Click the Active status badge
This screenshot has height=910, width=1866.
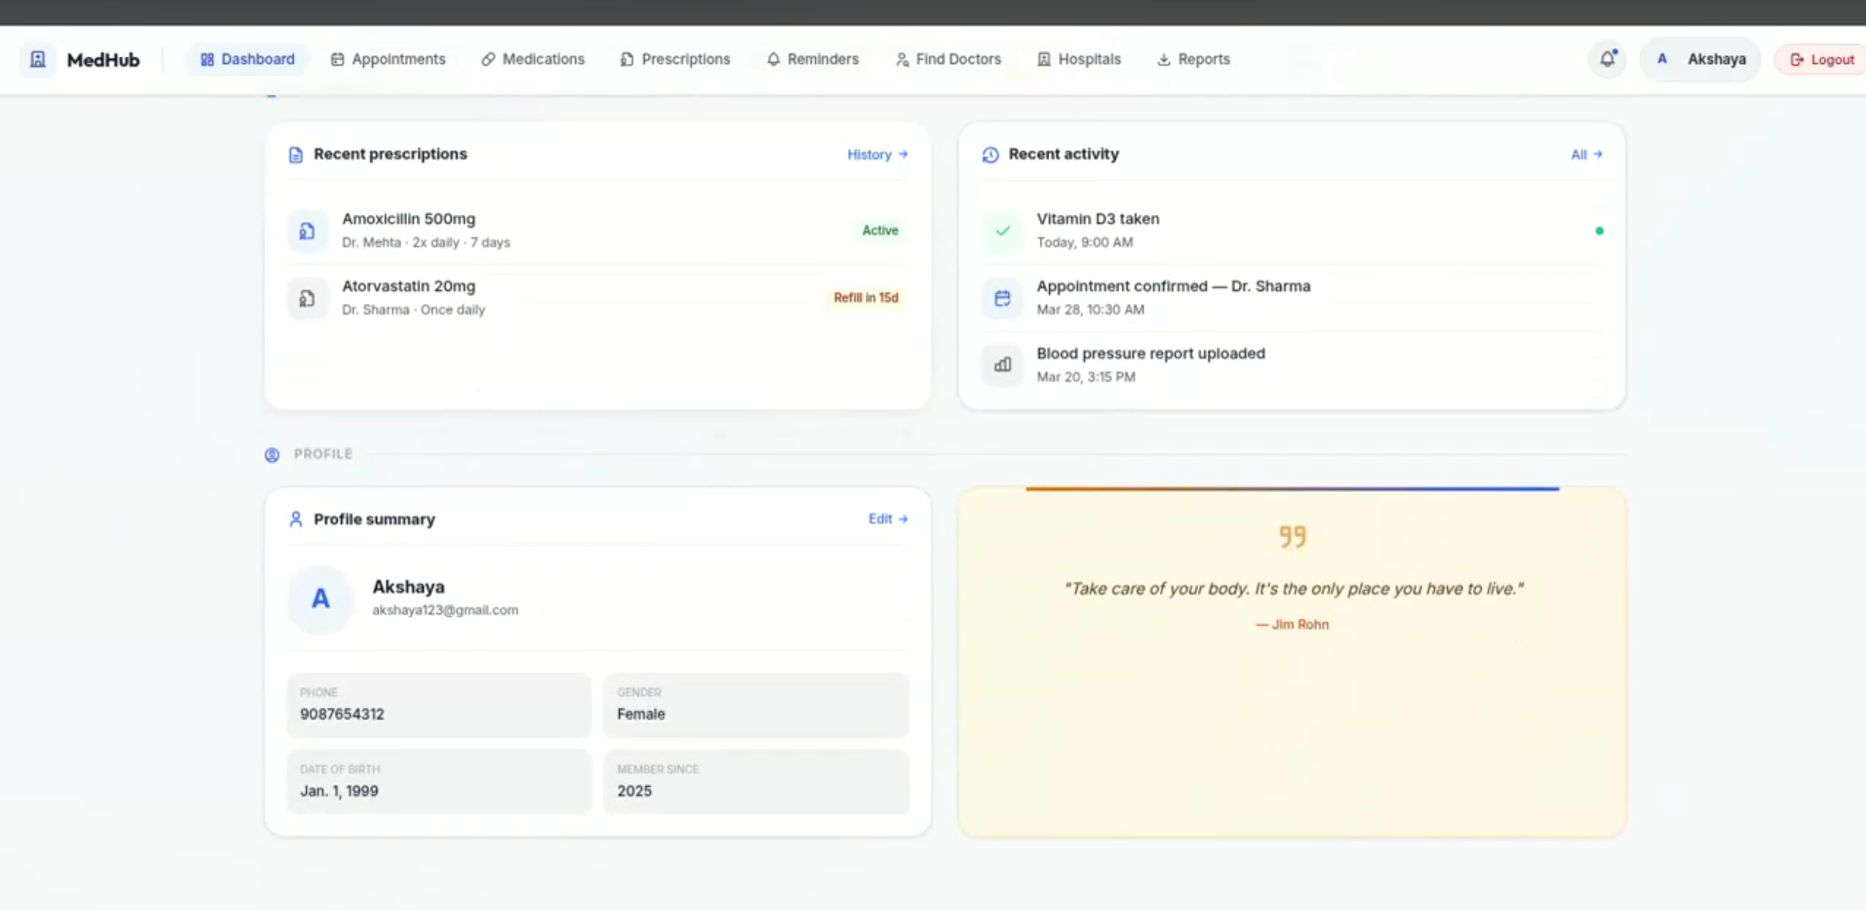tap(880, 231)
